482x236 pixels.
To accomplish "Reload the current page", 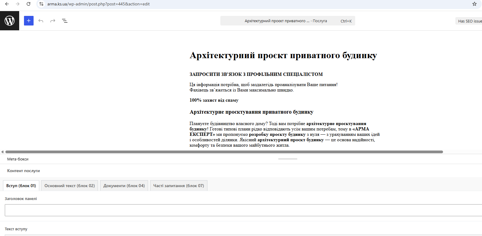I will point(28,4).
